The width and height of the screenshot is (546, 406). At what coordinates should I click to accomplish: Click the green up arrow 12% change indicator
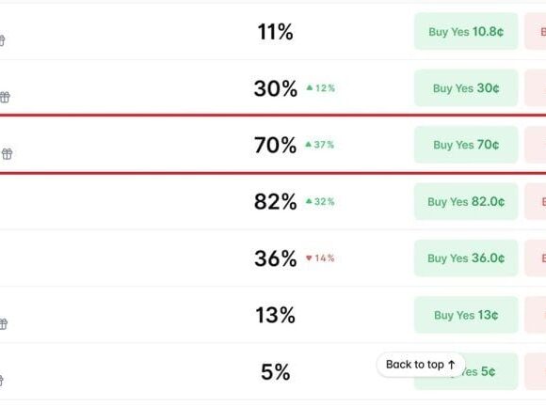(x=320, y=88)
